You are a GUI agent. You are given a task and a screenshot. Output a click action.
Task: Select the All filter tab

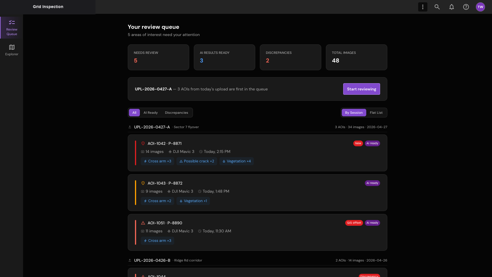point(134,113)
